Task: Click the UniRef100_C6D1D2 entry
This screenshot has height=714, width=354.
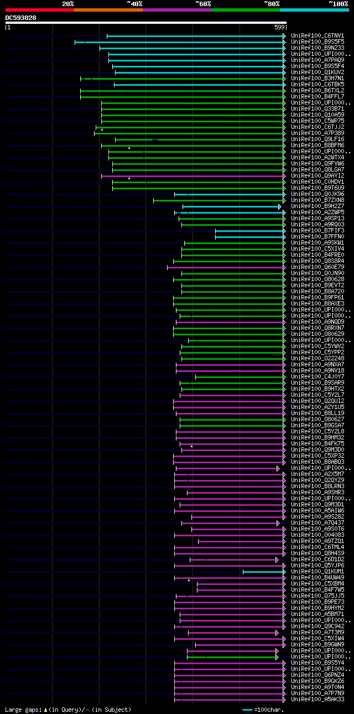Action: pyautogui.click(x=317, y=560)
